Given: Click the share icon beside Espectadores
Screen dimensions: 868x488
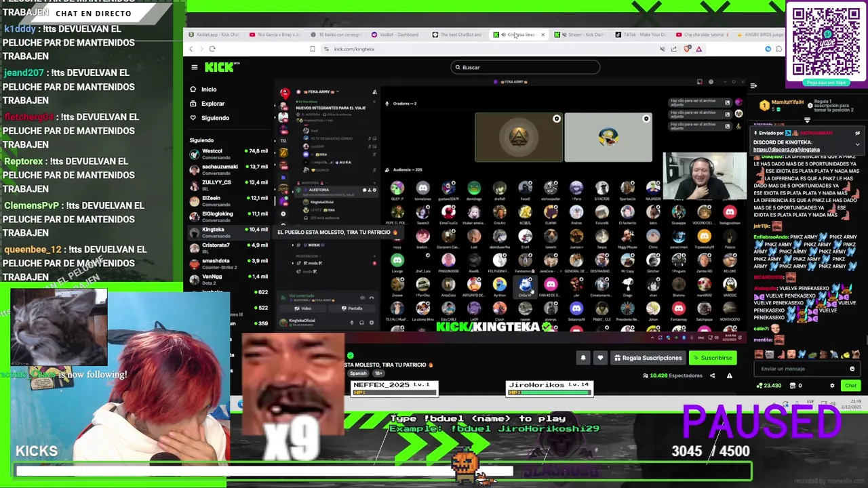Looking at the screenshot, I should pos(712,375).
